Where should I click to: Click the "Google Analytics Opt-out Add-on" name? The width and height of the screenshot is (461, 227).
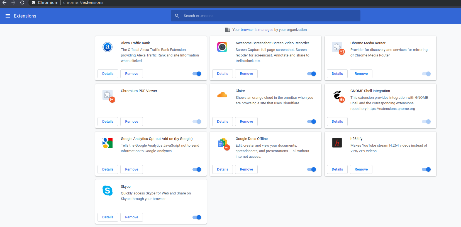click(x=157, y=139)
